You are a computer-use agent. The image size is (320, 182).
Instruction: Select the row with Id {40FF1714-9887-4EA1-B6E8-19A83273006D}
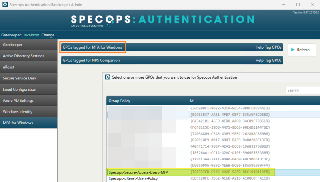(x=213, y=146)
